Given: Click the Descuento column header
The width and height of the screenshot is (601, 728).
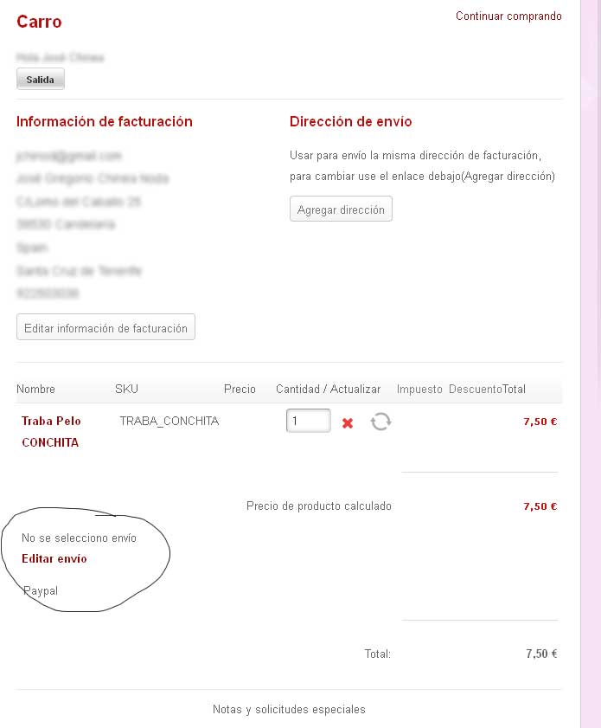Looking at the screenshot, I should pos(476,389).
